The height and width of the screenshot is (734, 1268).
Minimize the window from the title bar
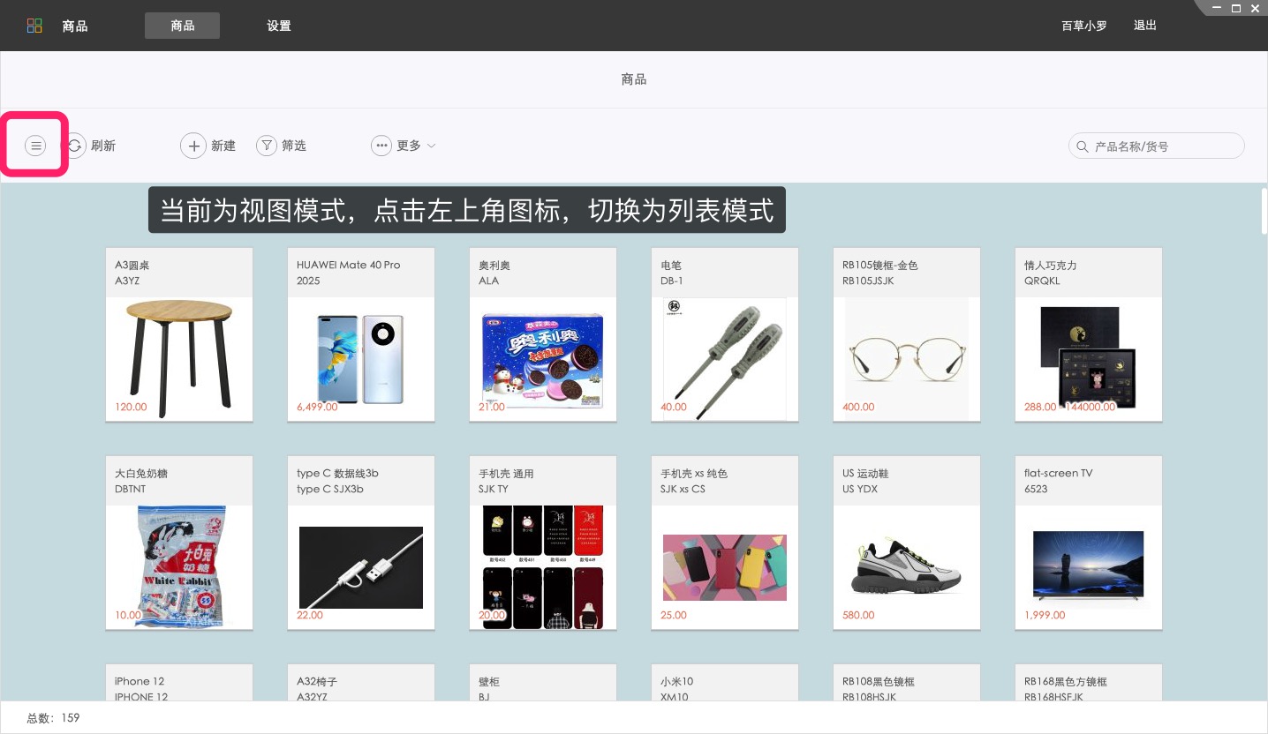click(x=1217, y=8)
